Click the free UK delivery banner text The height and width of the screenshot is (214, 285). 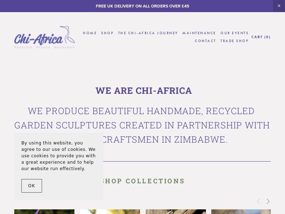[142, 6]
